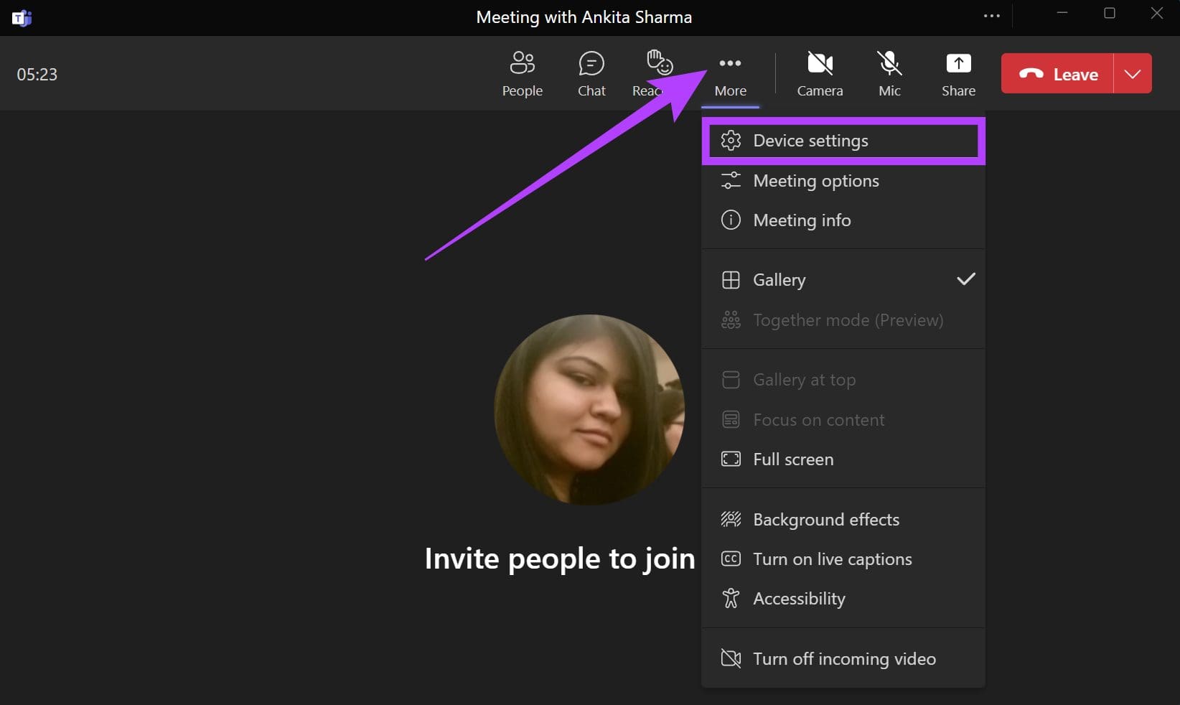Open Background effects
Viewport: 1180px width, 705px height.
(x=843, y=520)
